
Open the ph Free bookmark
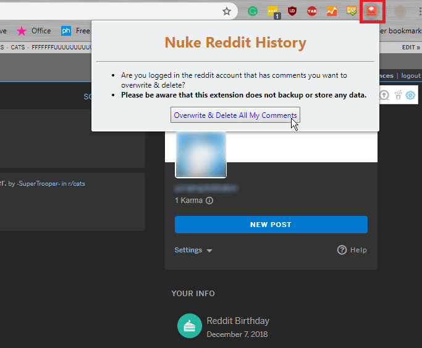pos(75,31)
